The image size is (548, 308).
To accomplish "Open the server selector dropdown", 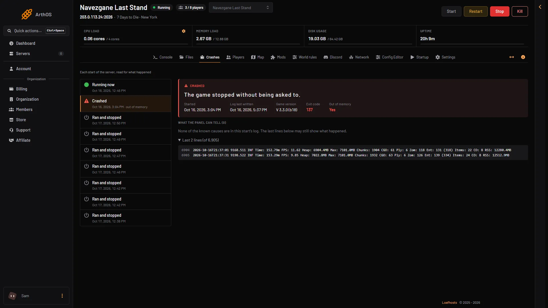I will [241, 7].
